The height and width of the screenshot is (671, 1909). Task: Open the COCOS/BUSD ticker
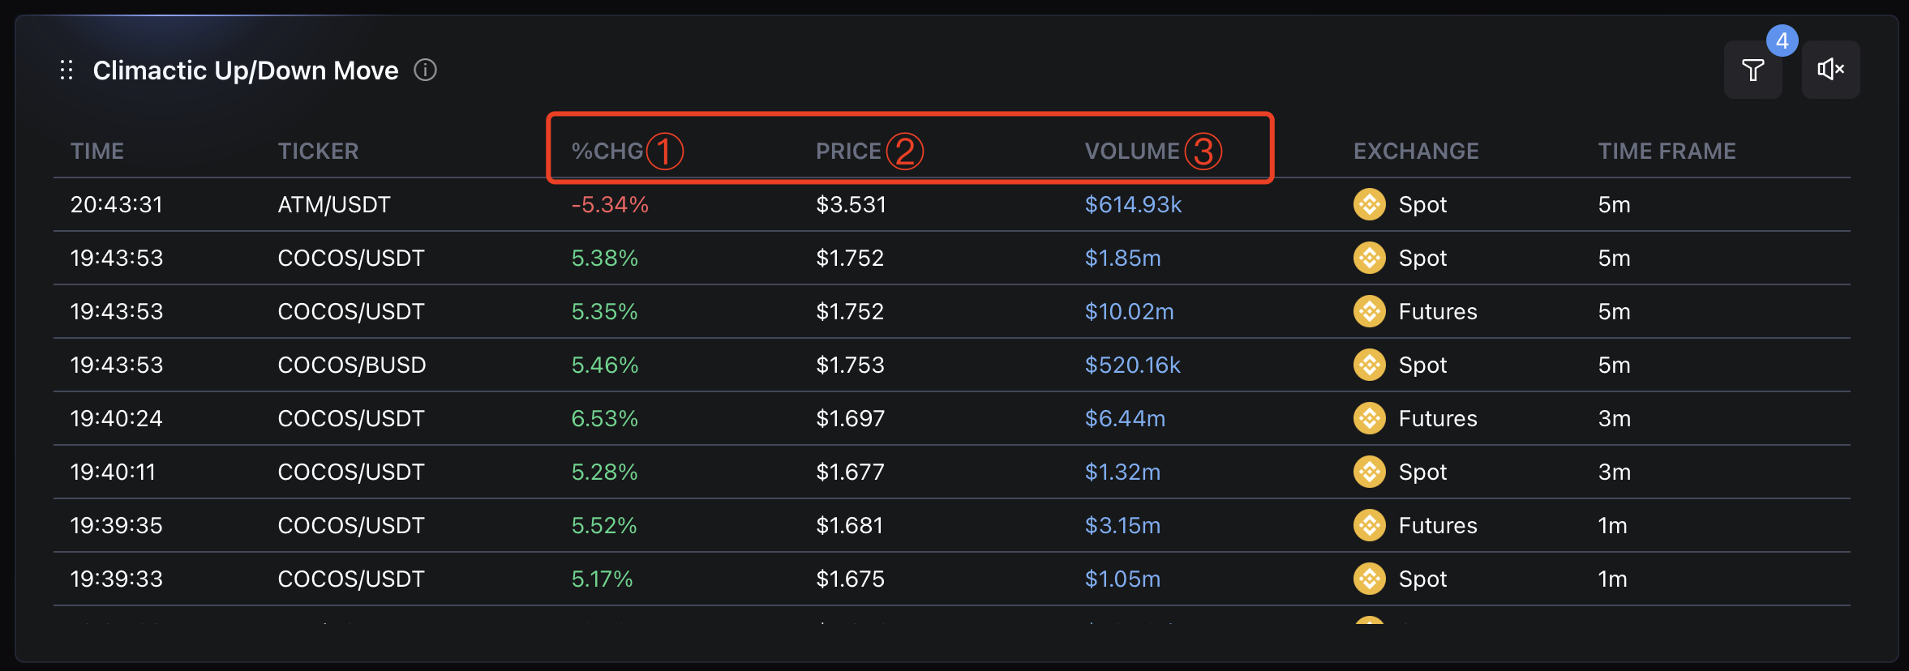pyautogui.click(x=352, y=365)
